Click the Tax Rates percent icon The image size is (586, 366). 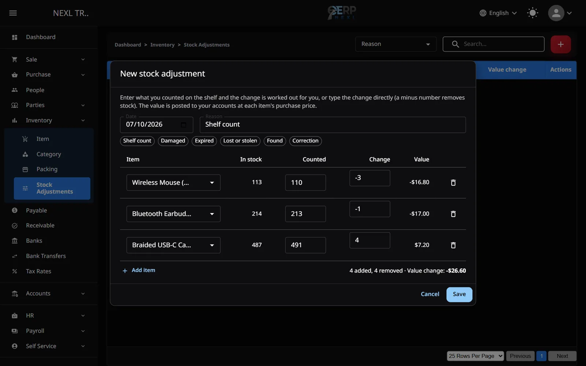15,271
